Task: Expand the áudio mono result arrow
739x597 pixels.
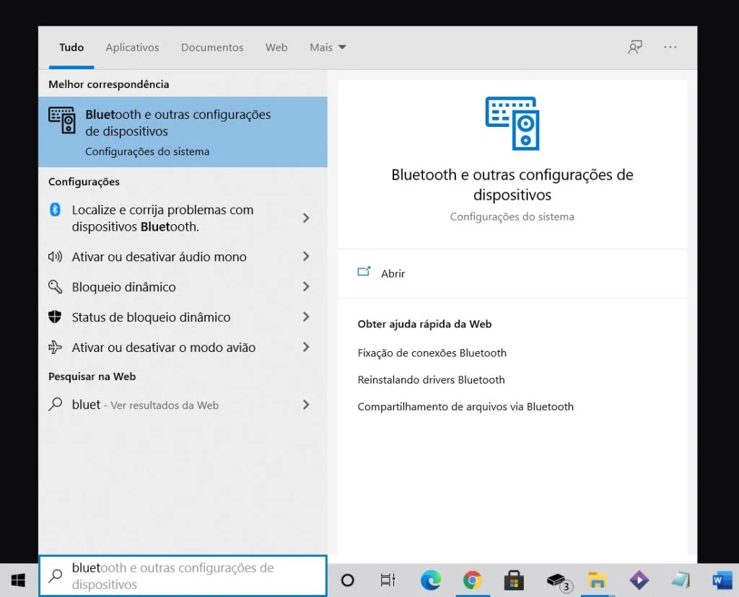Action: click(306, 257)
